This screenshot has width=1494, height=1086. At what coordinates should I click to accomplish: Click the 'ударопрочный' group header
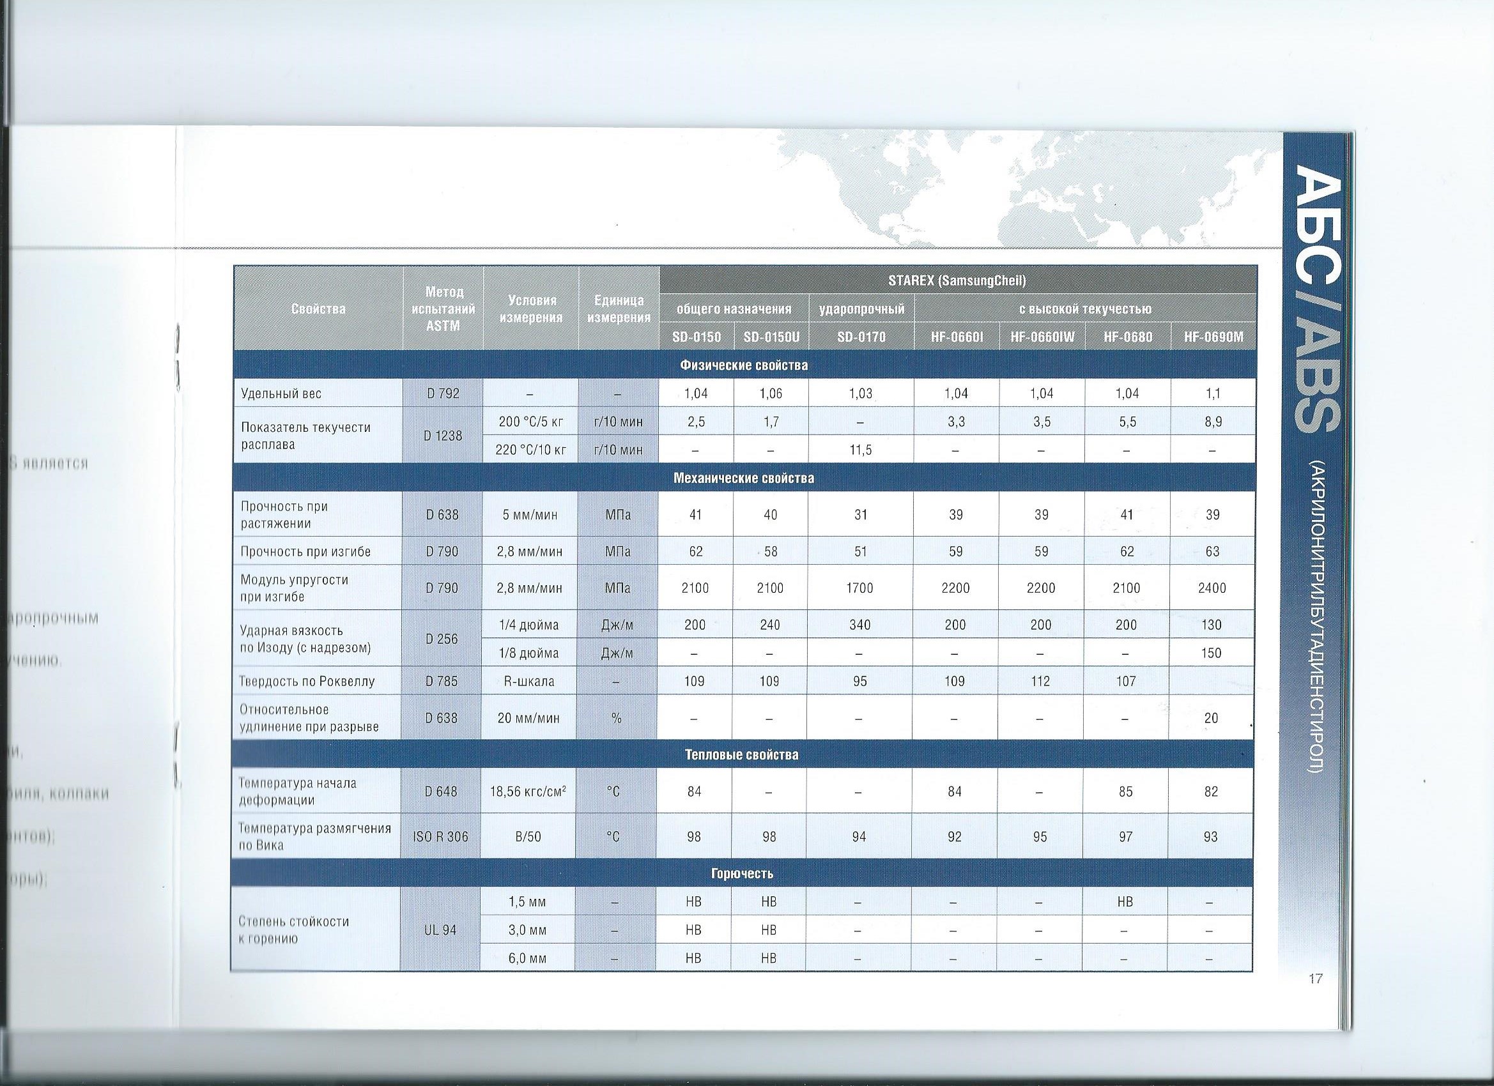[x=861, y=309]
